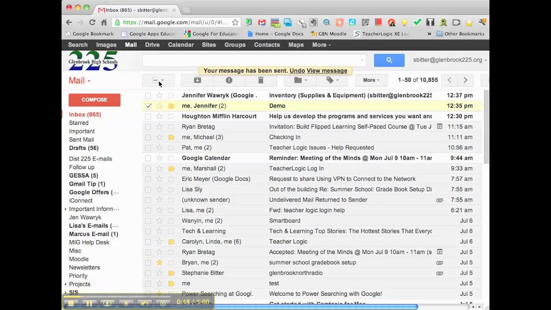Click the blue search magnifier button
The height and width of the screenshot is (310, 551).
click(389, 60)
